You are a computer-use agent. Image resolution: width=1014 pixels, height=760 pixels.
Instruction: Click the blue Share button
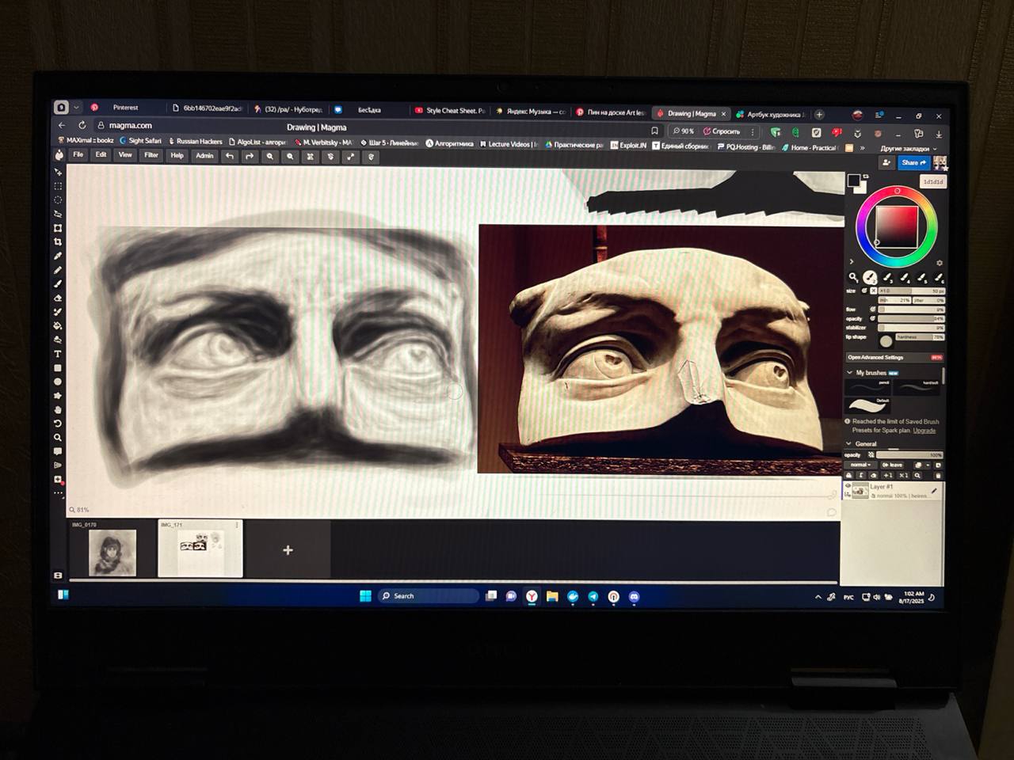(x=913, y=162)
